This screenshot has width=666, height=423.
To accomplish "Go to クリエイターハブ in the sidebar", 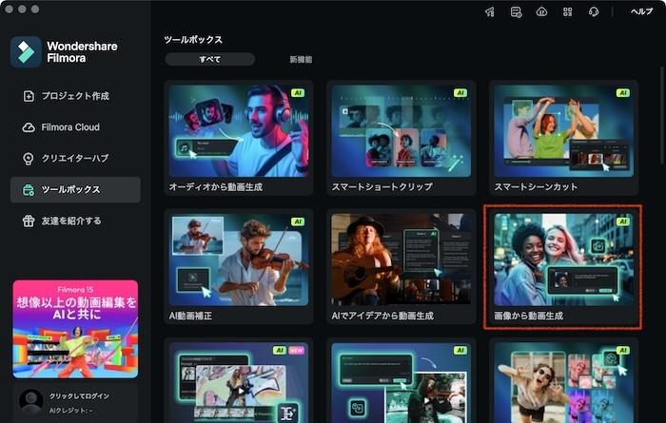I will 75,158.
